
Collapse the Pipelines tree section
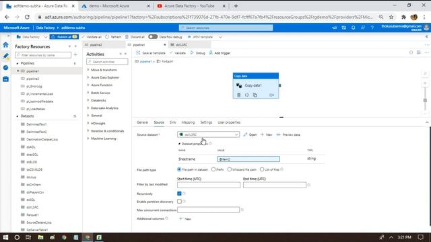(18, 63)
